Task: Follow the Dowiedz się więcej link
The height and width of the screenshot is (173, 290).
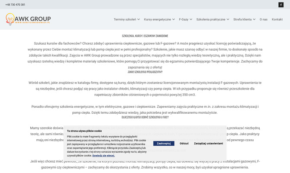Action: click(x=103, y=156)
